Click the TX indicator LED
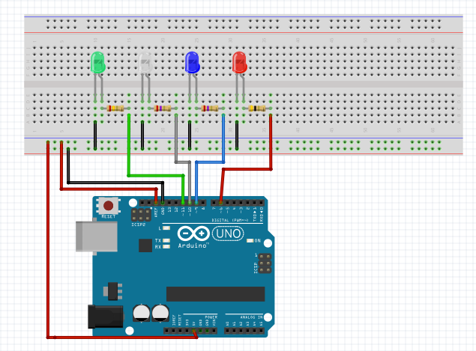The image size is (476, 351). click(x=166, y=240)
